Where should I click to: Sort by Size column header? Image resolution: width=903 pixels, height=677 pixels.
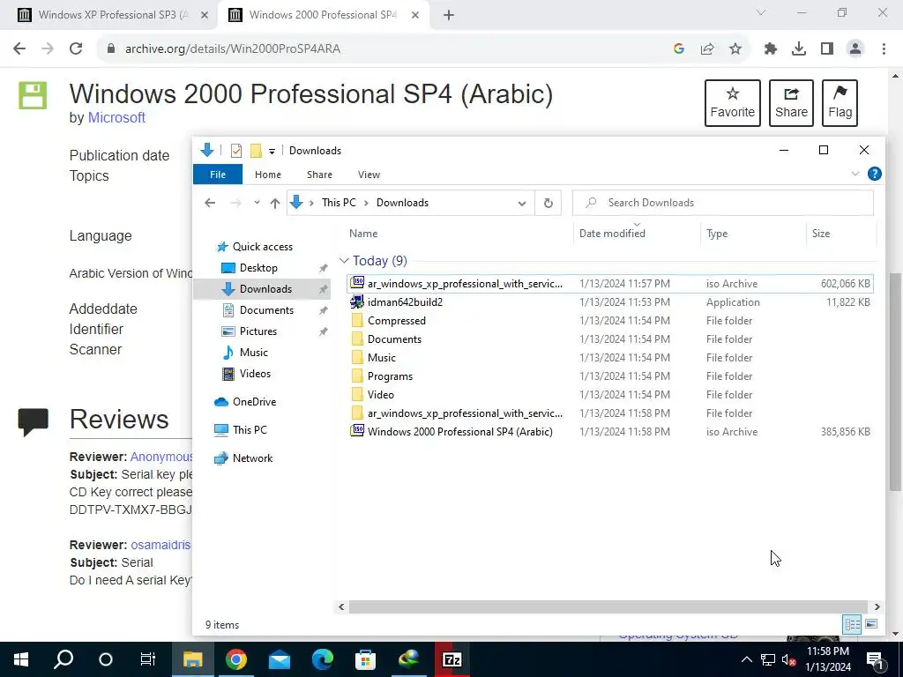(840, 233)
